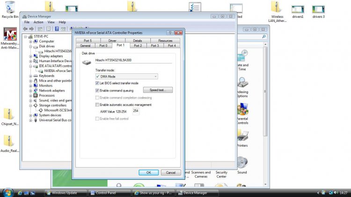This screenshot has height=197, width=351.
Task: Select Hitachi HTS543216 disk drive entry
Action: 55,51
